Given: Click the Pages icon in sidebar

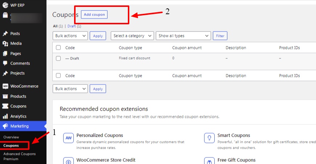Looking at the screenshot, I should coord(5,53).
